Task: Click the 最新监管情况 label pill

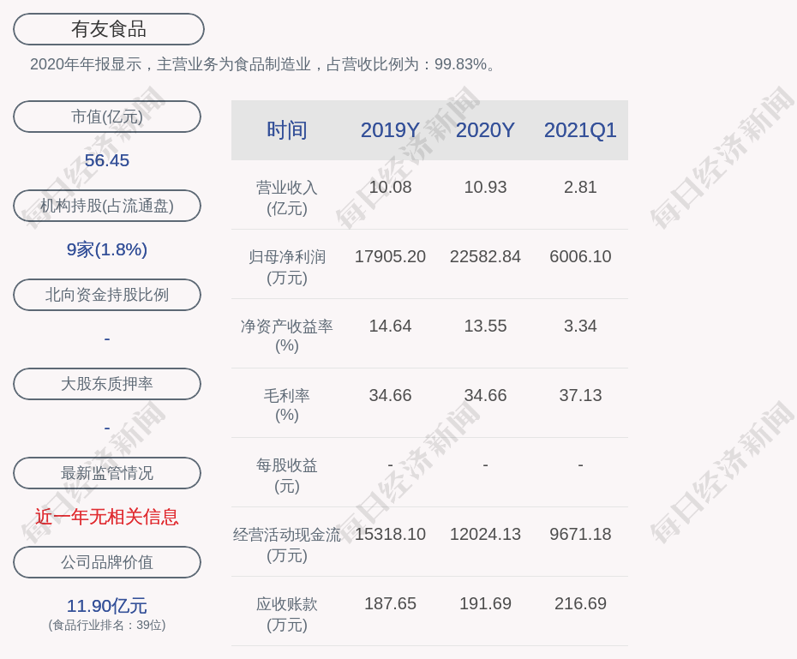Action: 107,473
